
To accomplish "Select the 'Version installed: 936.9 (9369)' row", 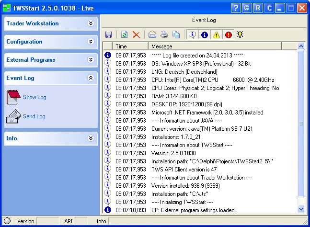I will [x=200, y=186].
